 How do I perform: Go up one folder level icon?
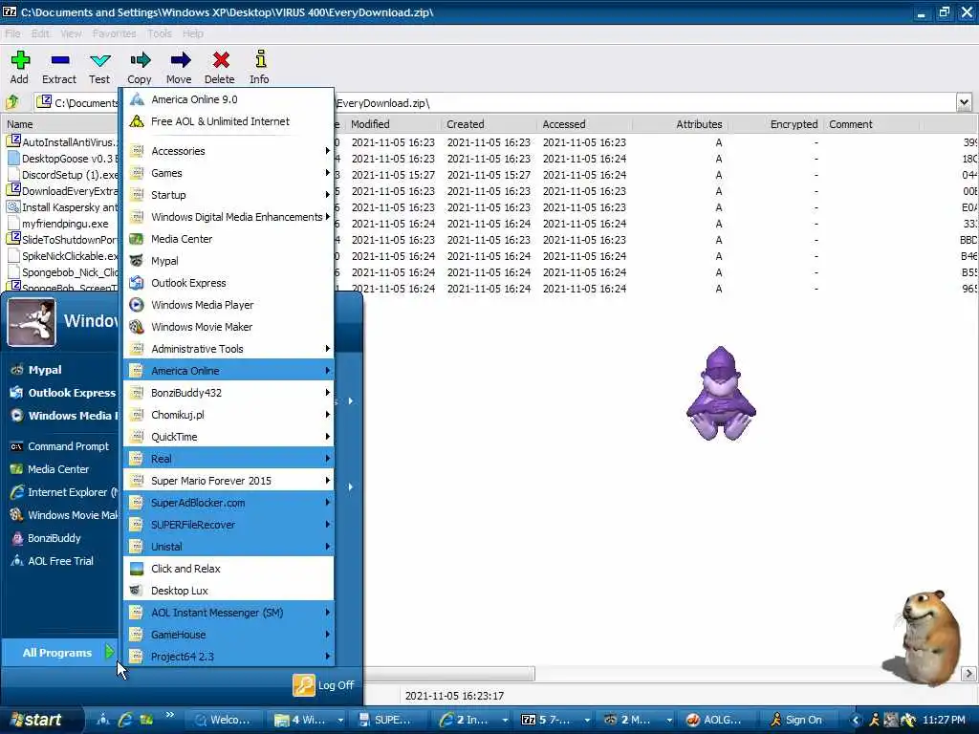coord(12,102)
